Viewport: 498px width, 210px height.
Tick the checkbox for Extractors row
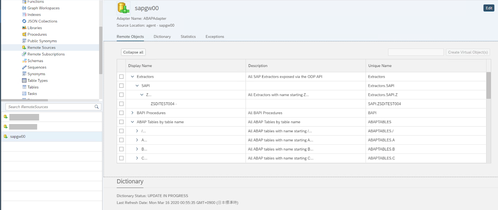tap(121, 77)
